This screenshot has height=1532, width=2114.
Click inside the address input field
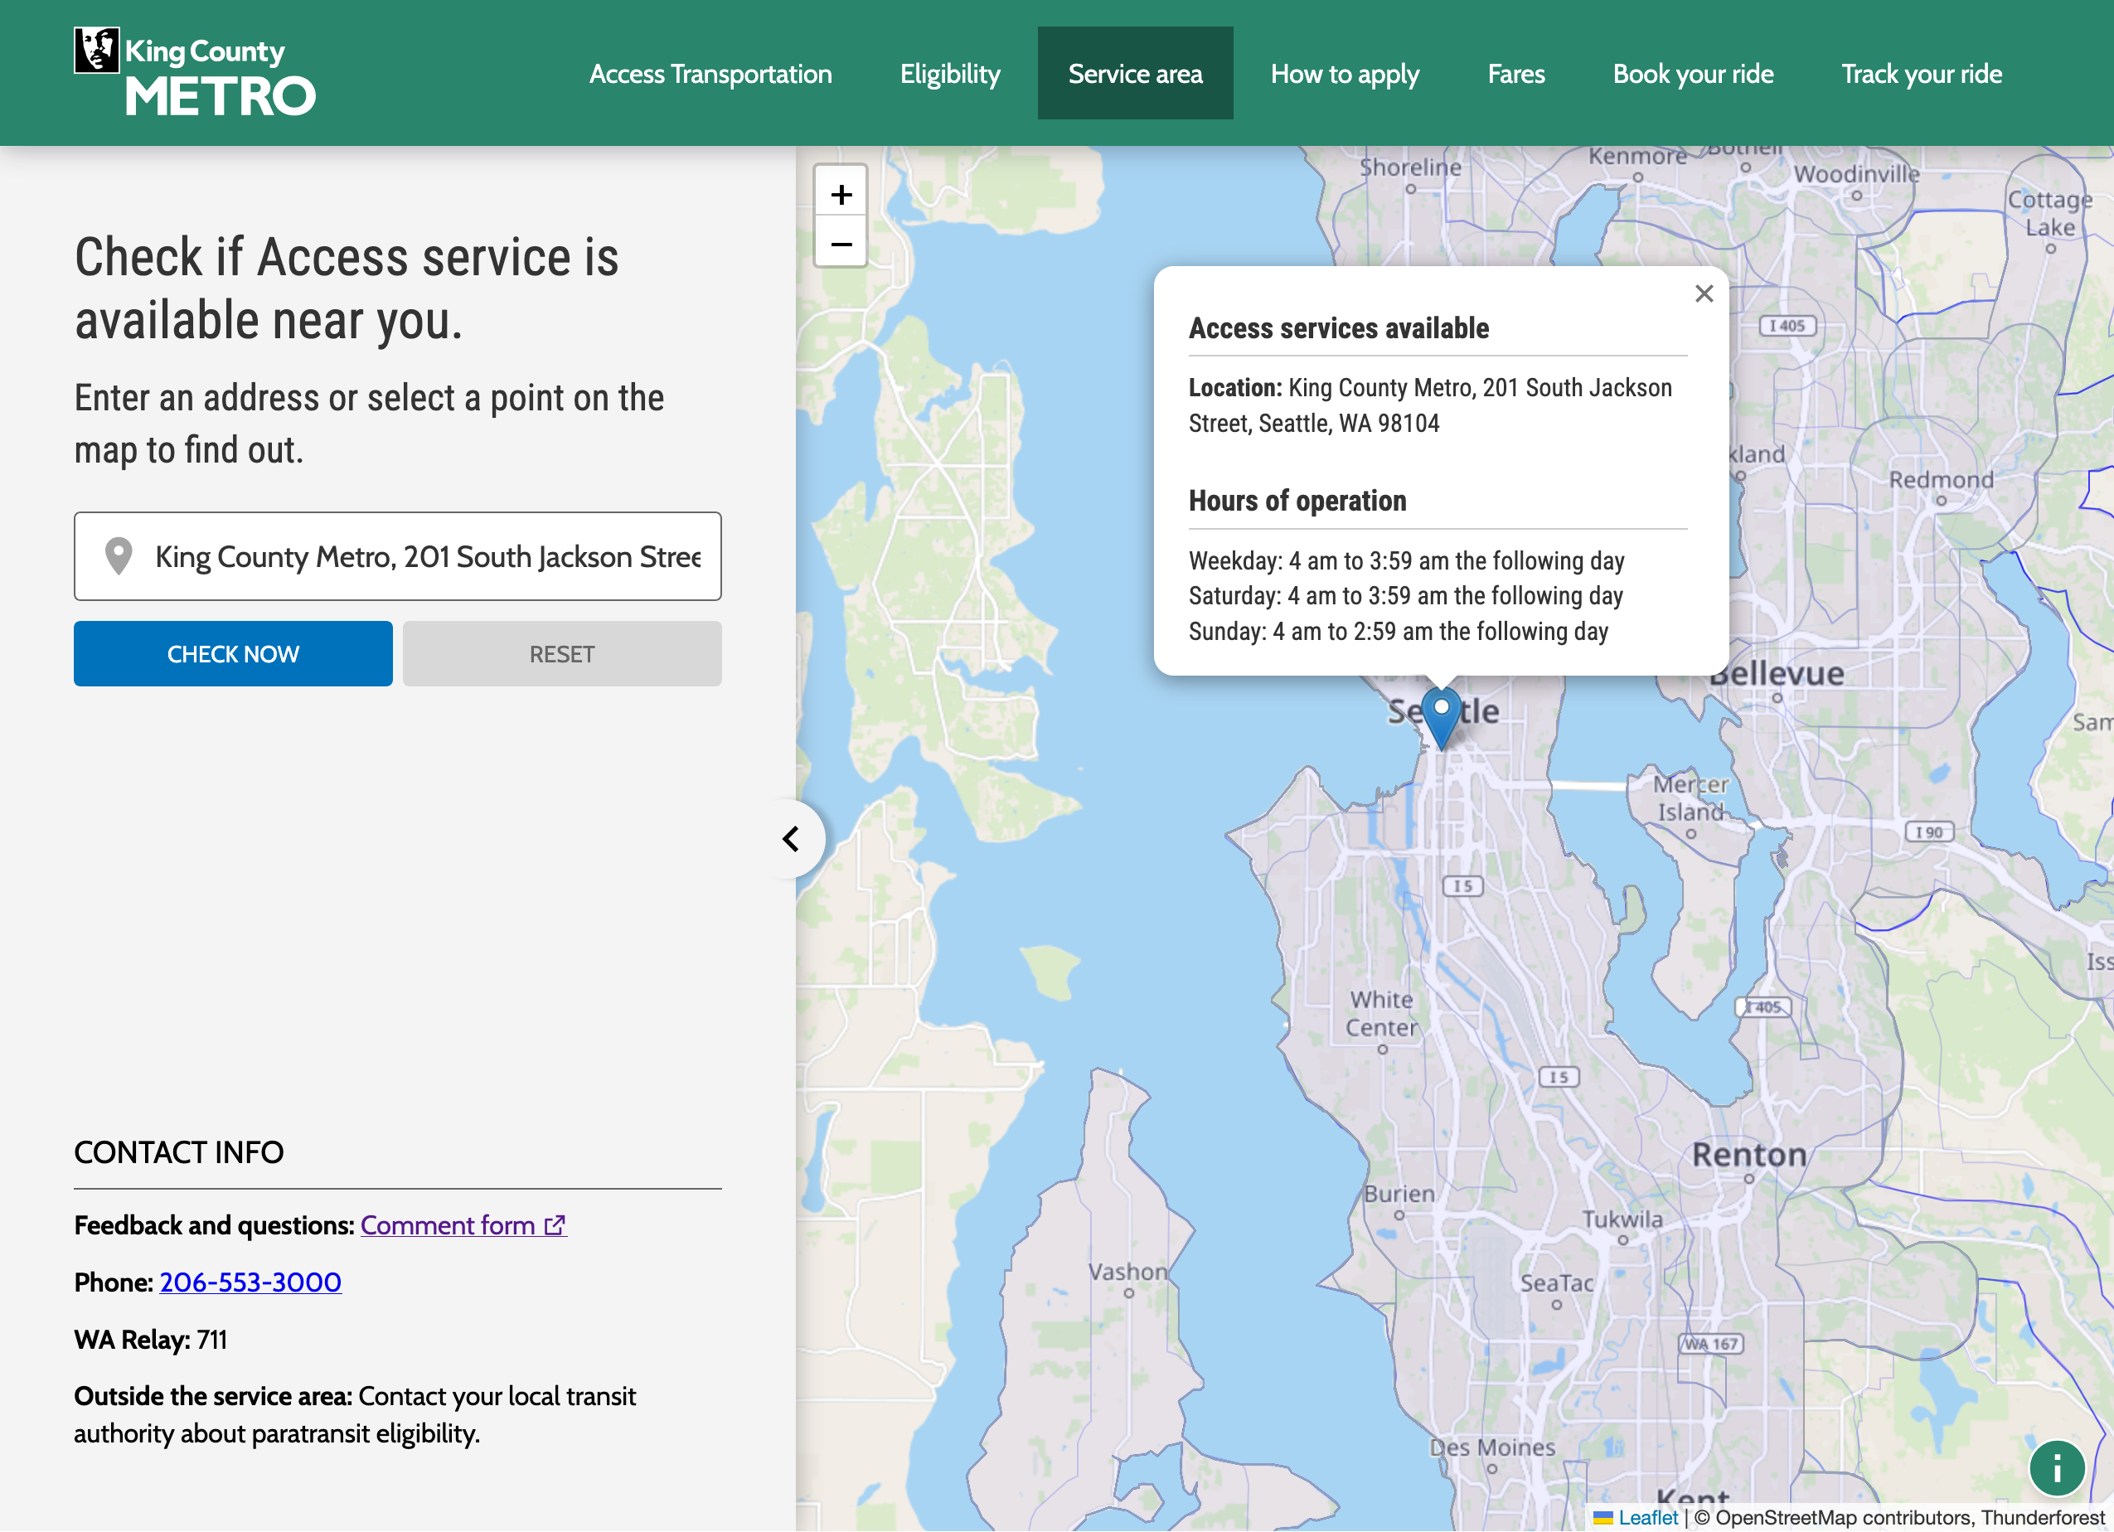pyautogui.click(x=419, y=555)
